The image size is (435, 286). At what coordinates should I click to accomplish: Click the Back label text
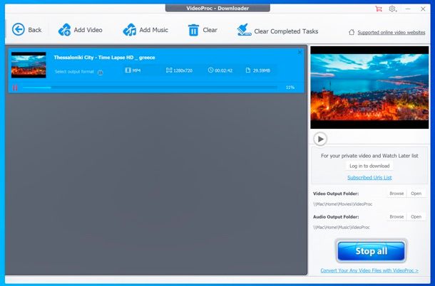pos(35,30)
